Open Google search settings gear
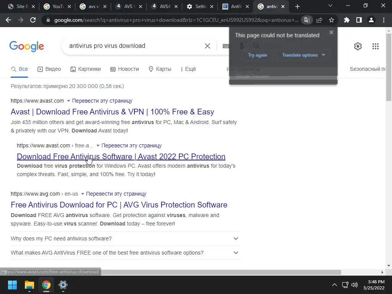The image size is (392, 294). click(358, 46)
